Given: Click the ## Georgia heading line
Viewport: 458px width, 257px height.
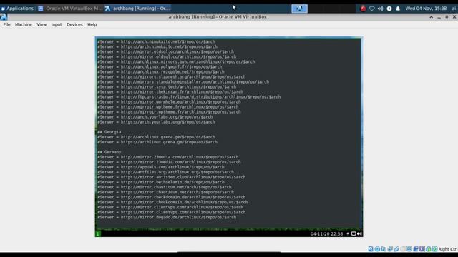Looking at the screenshot, I should coord(109,132).
